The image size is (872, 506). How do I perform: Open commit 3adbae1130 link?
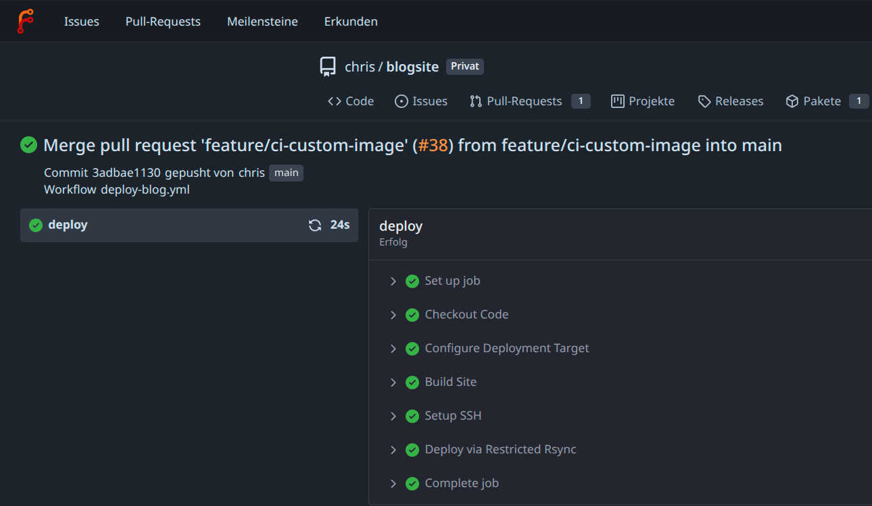[x=126, y=173]
